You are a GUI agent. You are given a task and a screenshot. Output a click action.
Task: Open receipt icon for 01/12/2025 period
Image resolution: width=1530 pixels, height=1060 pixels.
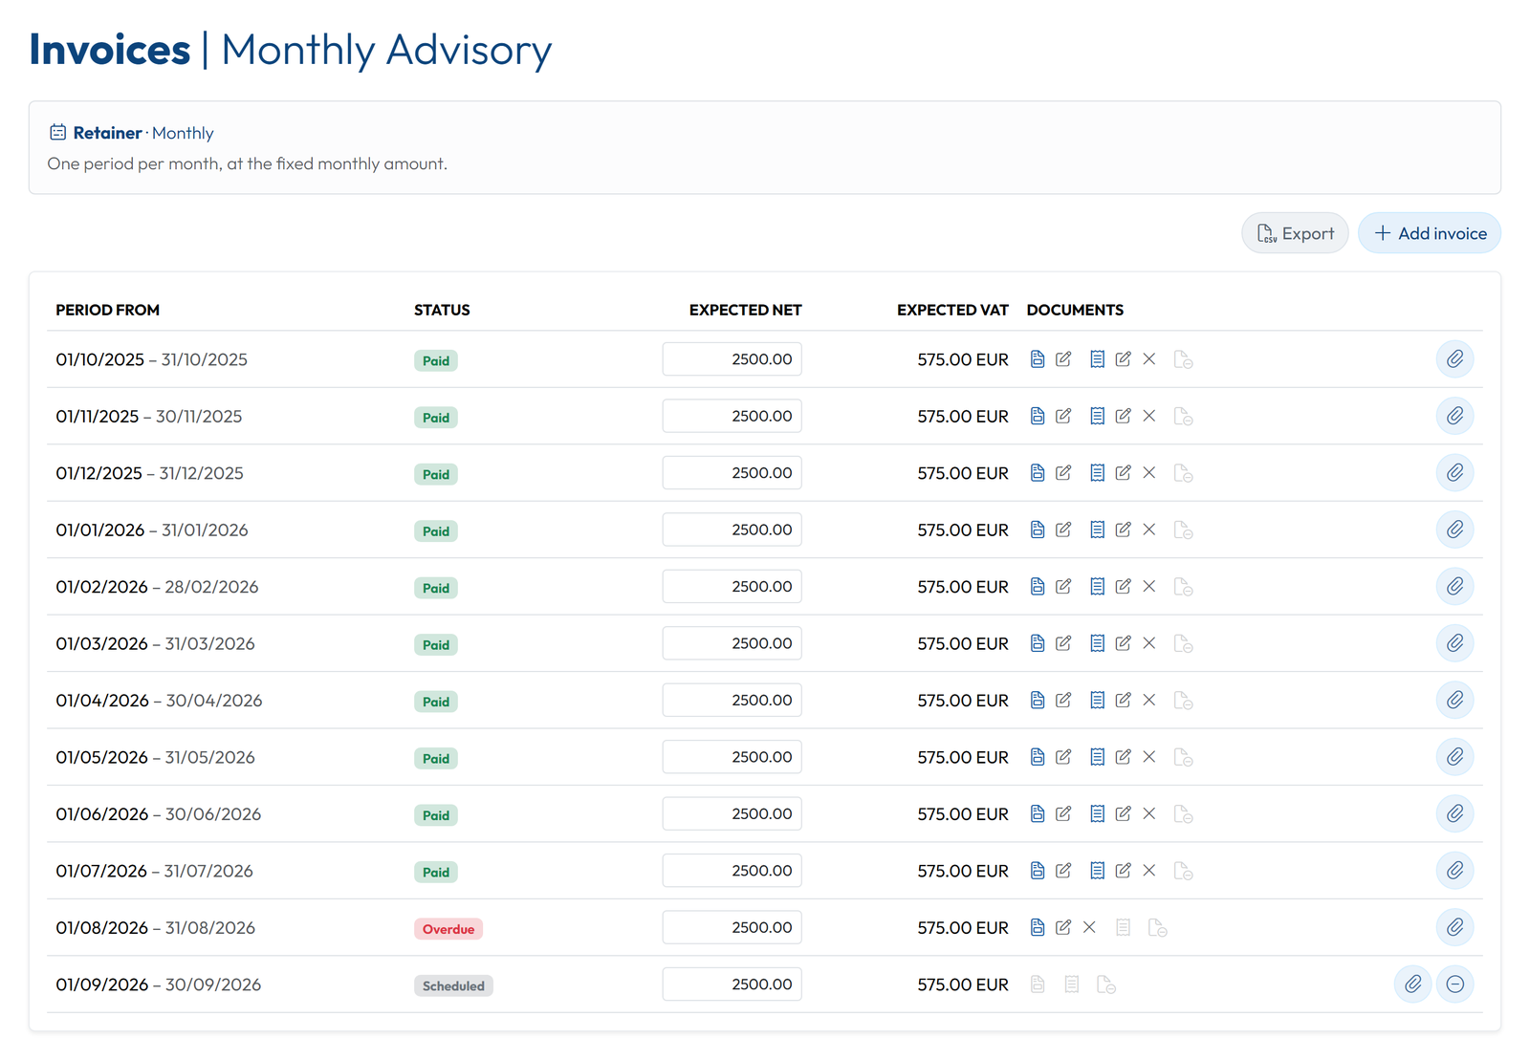click(1098, 473)
